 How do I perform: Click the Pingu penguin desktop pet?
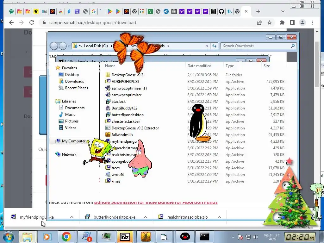(199, 123)
